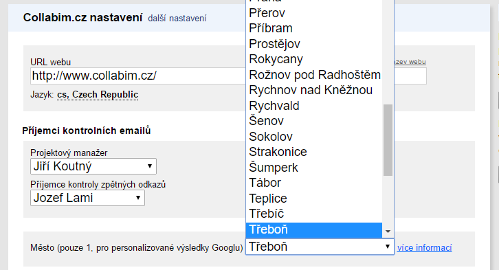The width and height of the screenshot is (499, 270).
Task: Open the Projektový manažer dropdown
Action: (x=93, y=166)
